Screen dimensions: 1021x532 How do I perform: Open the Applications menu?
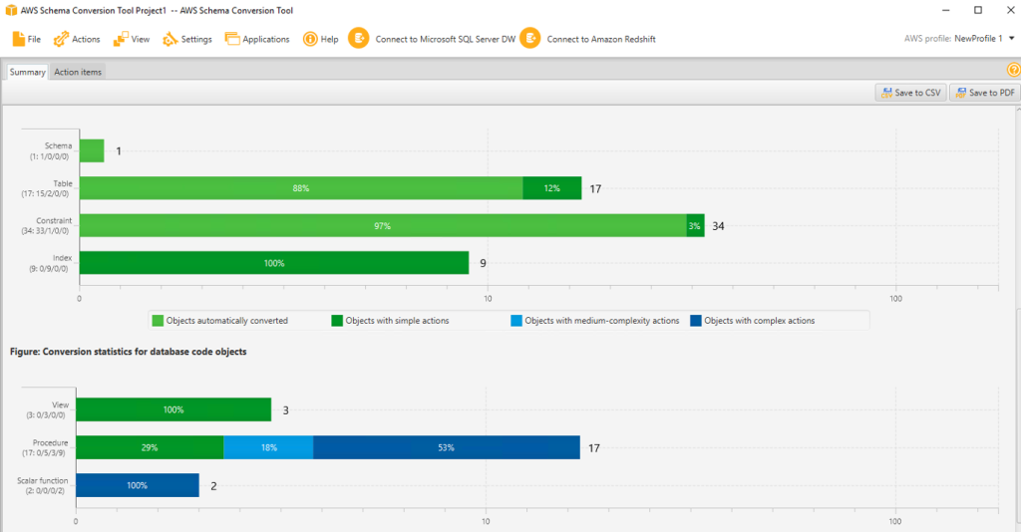click(257, 39)
